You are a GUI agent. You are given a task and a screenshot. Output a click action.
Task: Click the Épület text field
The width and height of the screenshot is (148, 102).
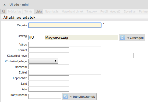65,72
